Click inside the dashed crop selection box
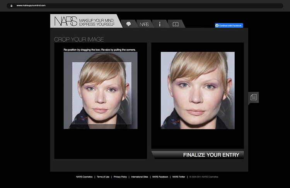This screenshot has width=290, height=188. point(102,93)
